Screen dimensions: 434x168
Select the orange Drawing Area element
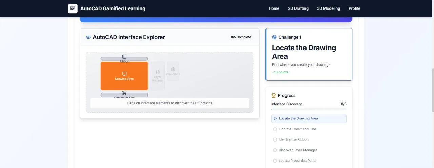pos(124,76)
